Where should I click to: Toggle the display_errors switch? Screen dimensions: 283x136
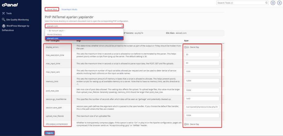187,47
